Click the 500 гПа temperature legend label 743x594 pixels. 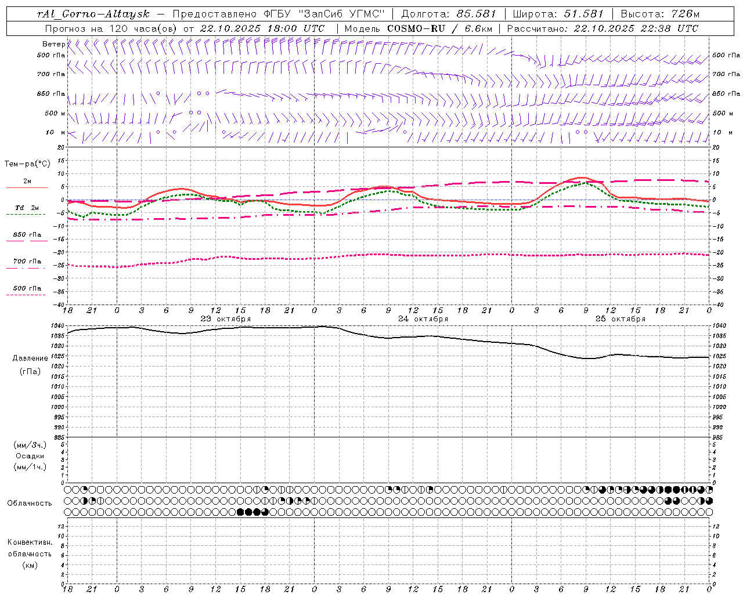tap(27, 288)
